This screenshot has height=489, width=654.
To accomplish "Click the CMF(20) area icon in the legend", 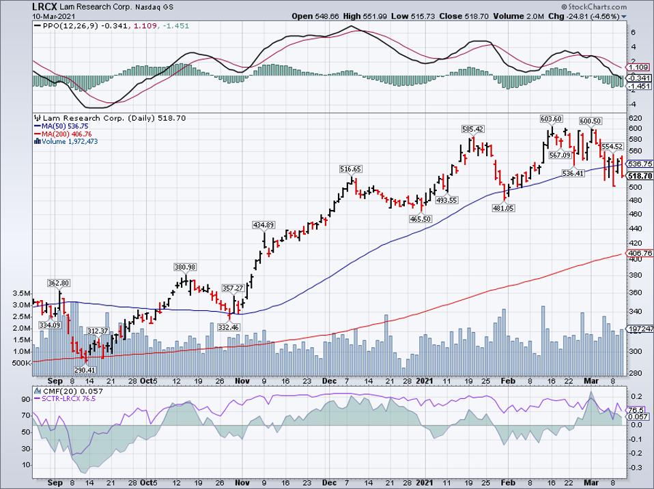I will click(37, 391).
